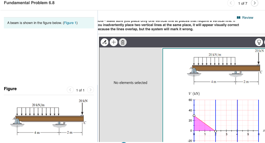Show next figure arrow beside 1 of 1
The width and height of the screenshot is (265, 143).
[90, 90]
